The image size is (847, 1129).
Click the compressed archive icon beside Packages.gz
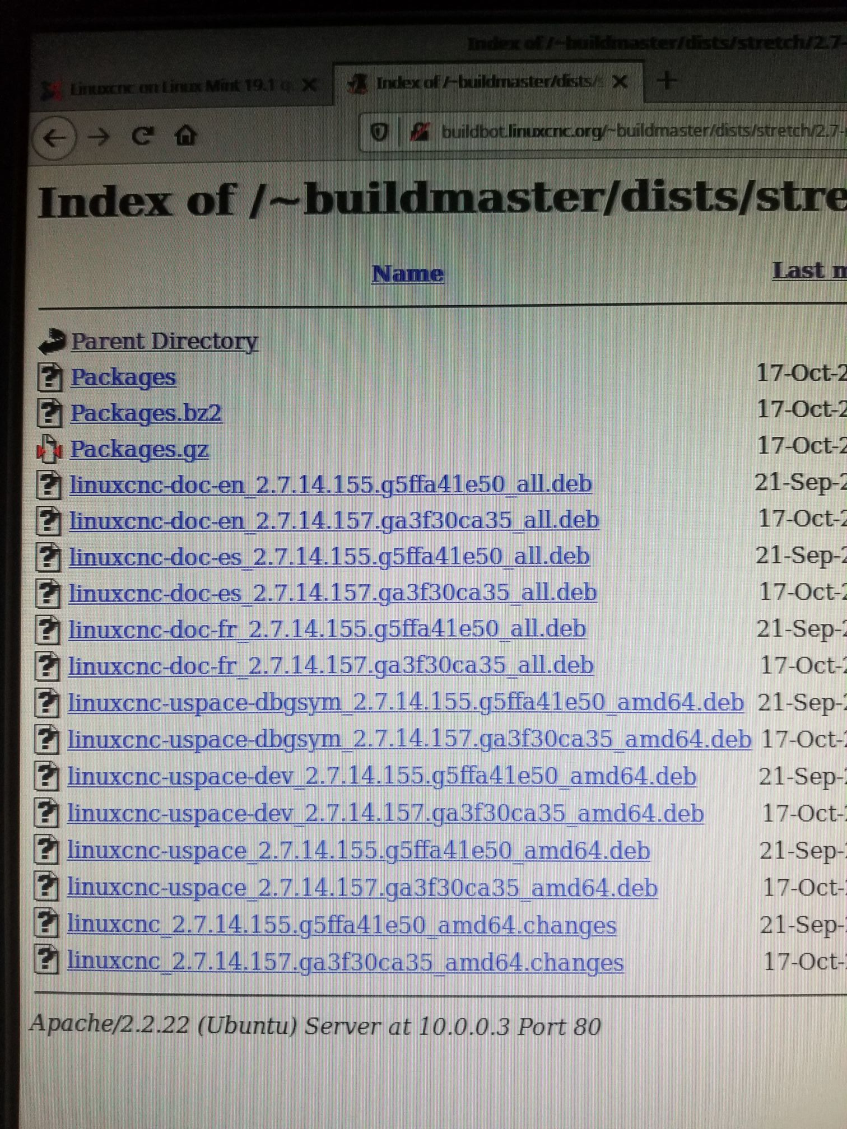point(49,449)
